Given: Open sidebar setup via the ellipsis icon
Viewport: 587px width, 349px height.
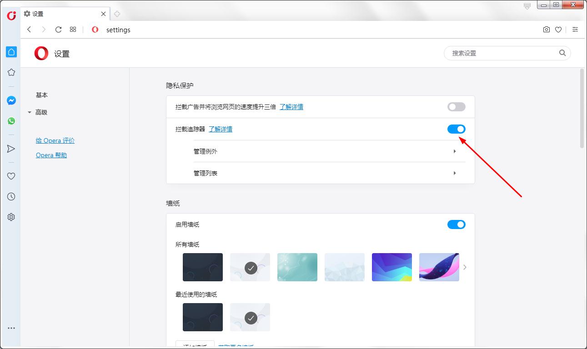Looking at the screenshot, I should coord(11,328).
